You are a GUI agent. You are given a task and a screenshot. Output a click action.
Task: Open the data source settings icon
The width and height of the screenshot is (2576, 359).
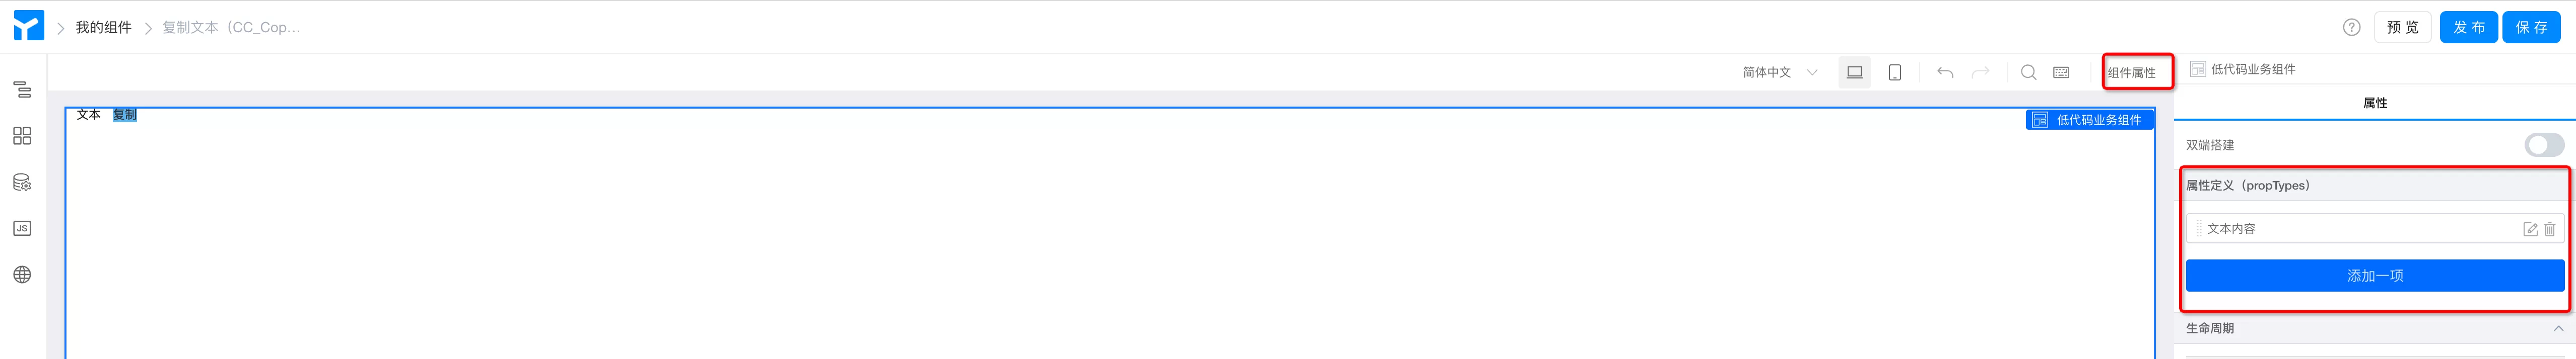pos(22,183)
